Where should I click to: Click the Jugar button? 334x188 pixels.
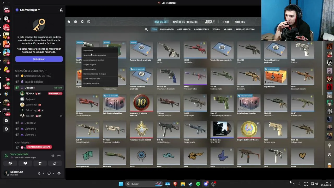210,22
